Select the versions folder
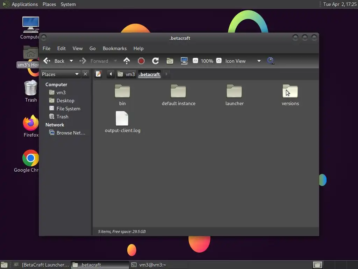Viewport: 358px width, 269px height. click(290, 95)
